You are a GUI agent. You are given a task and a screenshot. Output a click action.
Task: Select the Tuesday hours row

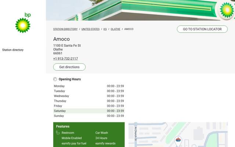click(x=89, y=91)
